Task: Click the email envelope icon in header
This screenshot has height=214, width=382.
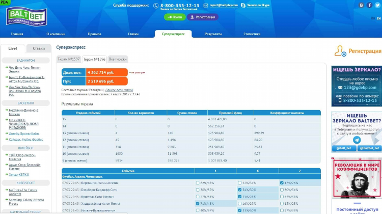Action: (x=206, y=6)
